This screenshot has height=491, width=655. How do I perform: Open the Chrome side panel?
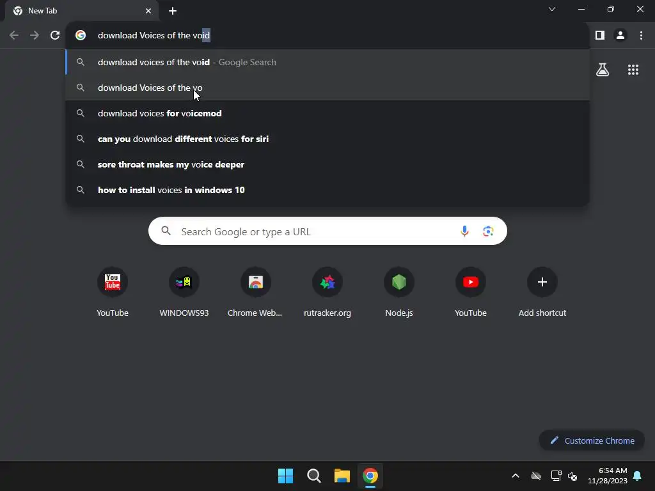(x=600, y=36)
